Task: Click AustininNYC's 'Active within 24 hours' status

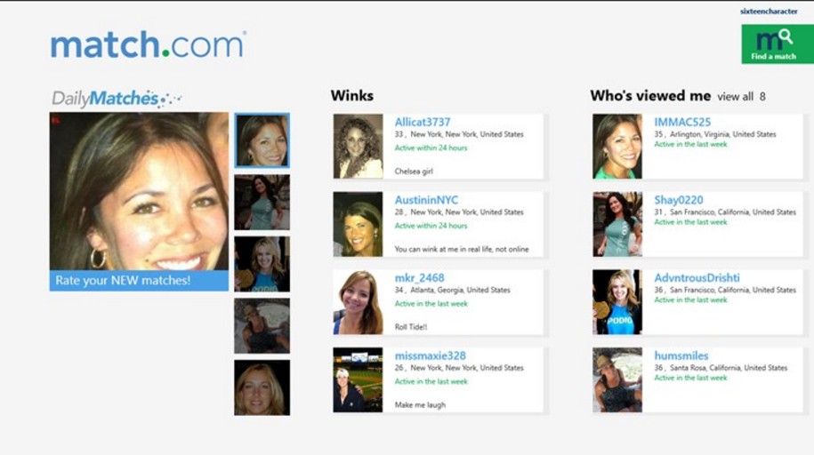Action: click(431, 226)
